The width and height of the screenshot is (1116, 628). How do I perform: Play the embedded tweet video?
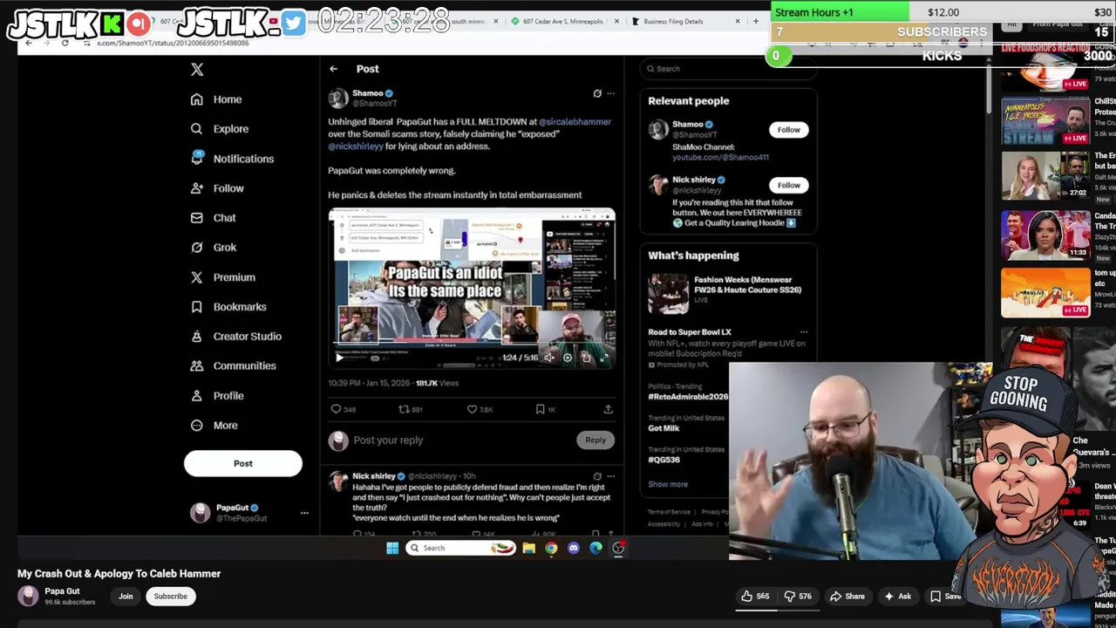[339, 358]
